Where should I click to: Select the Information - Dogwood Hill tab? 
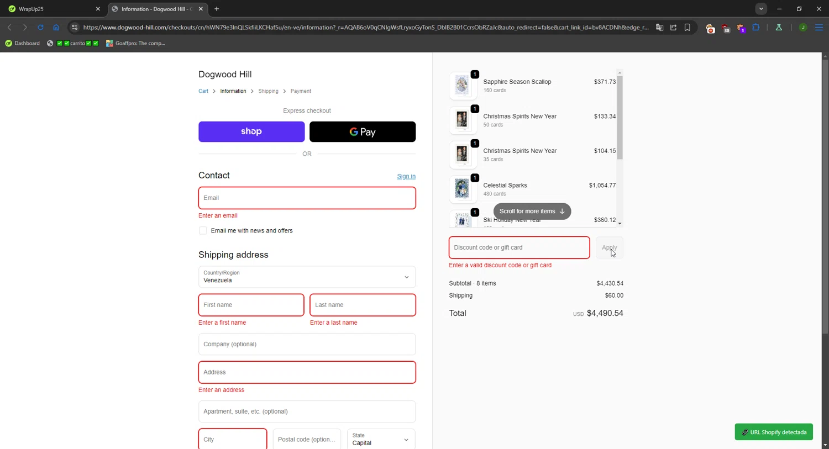tap(156, 9)
